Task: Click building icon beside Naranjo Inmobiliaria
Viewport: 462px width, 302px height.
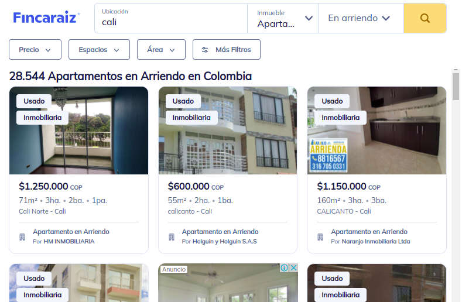Action: 320,237
